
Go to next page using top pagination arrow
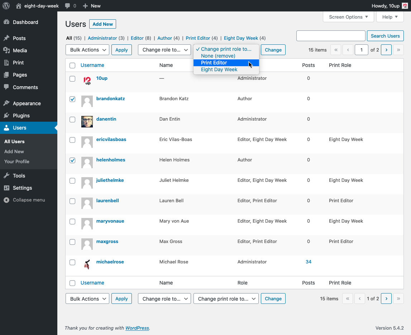[x=386, y=50]
